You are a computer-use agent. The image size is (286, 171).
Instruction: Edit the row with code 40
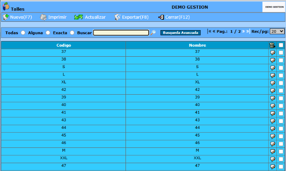[272, 106]
